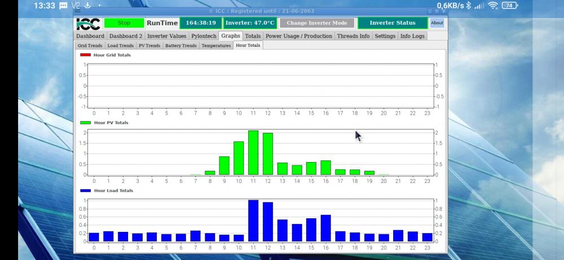Click the PV Totals bar for hour 10
Image resolution: width=564 pixels, height=260 pixels.
pos(239,158)
